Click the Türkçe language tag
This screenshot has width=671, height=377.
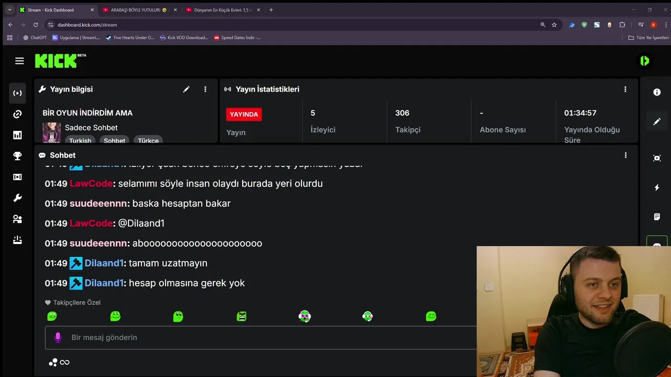coord(148,140)
